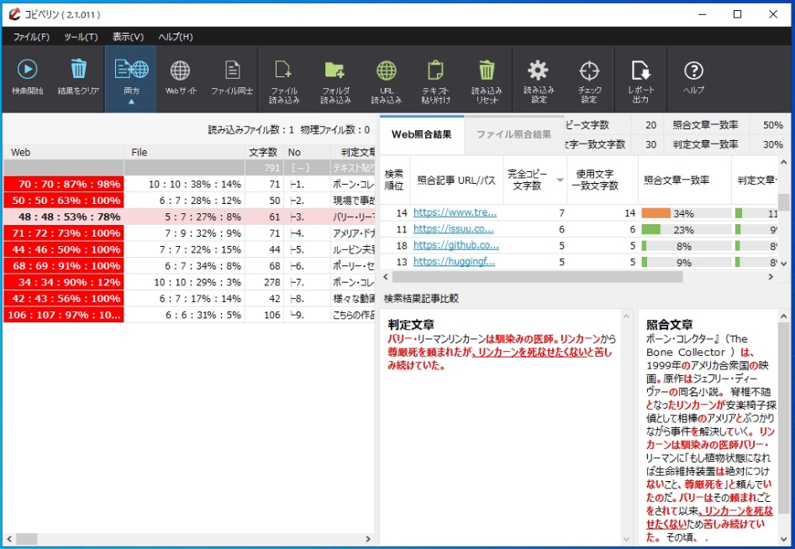Open the 表示(V) menu
The width and height of the screenshot is (795, 549).
coord(128,36)
